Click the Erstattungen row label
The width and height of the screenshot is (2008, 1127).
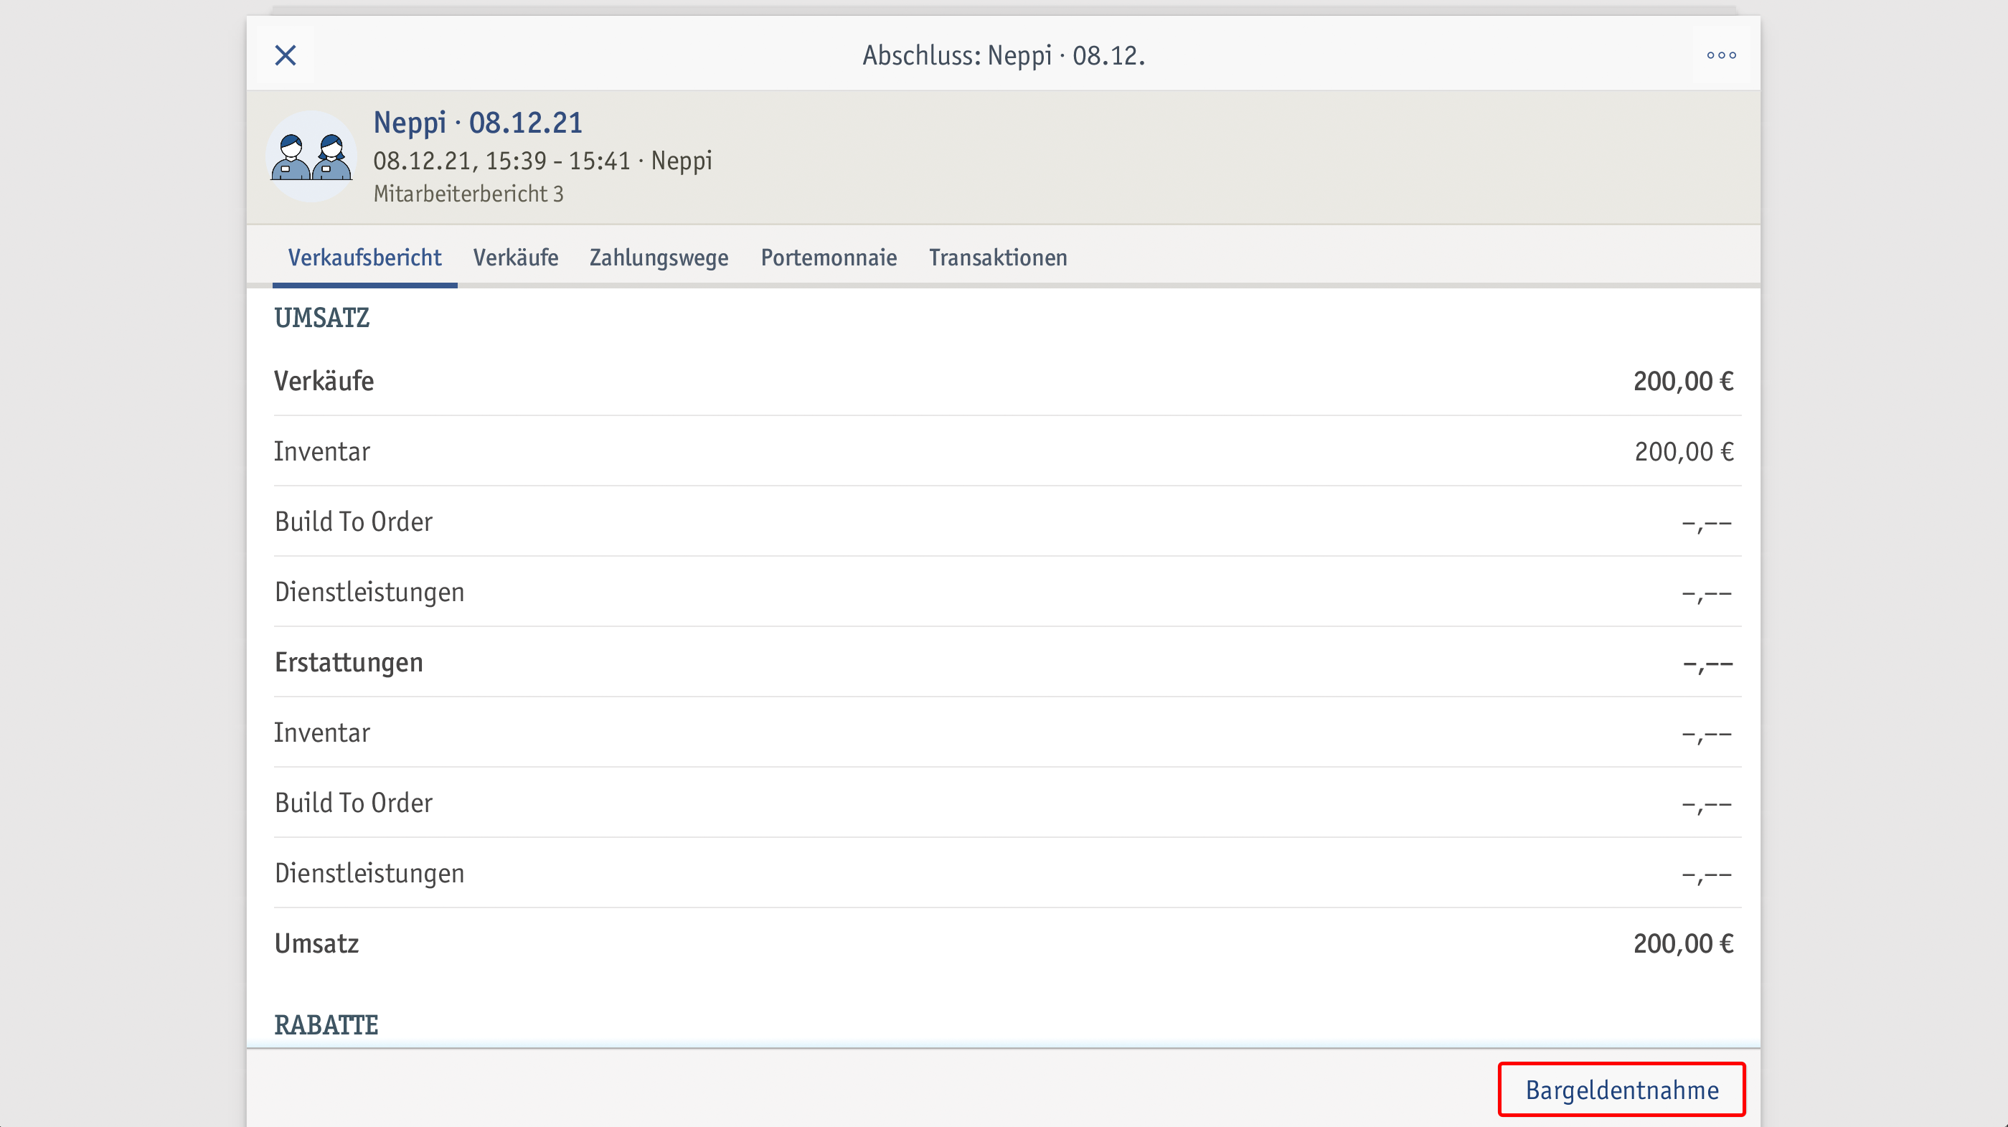(x=349, y=662)
